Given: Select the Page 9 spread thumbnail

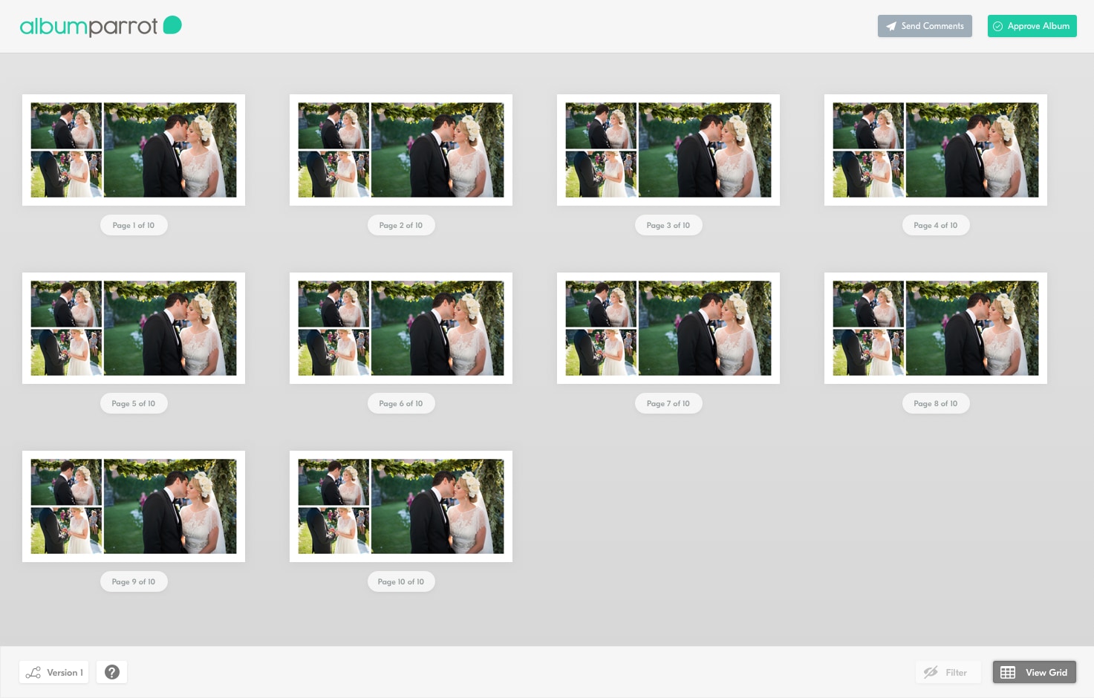Looking at the screenshot, I should [134, 506].
